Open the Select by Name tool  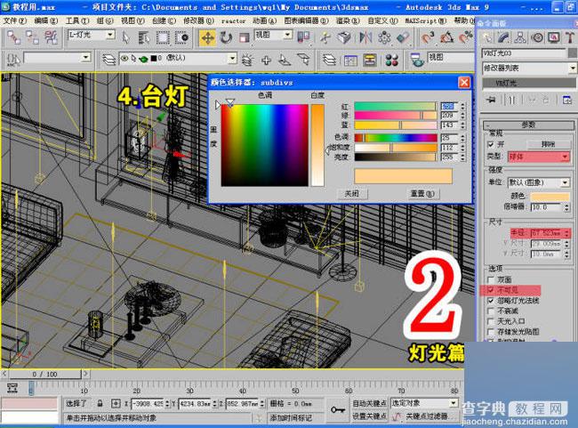tap(144, 37)
